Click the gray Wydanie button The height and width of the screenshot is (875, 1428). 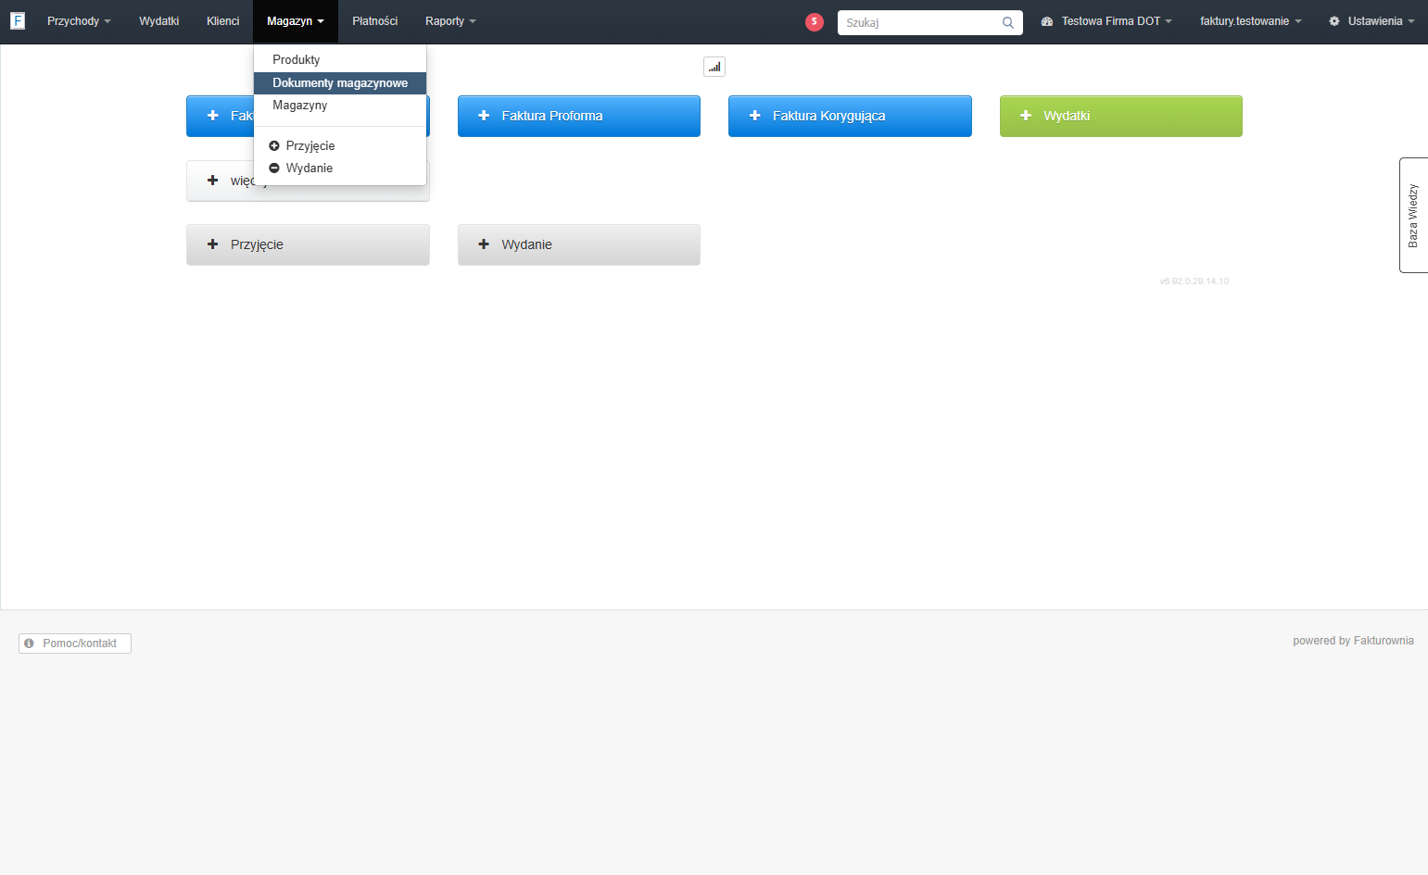pyautogui.click(x=579, y=244)
